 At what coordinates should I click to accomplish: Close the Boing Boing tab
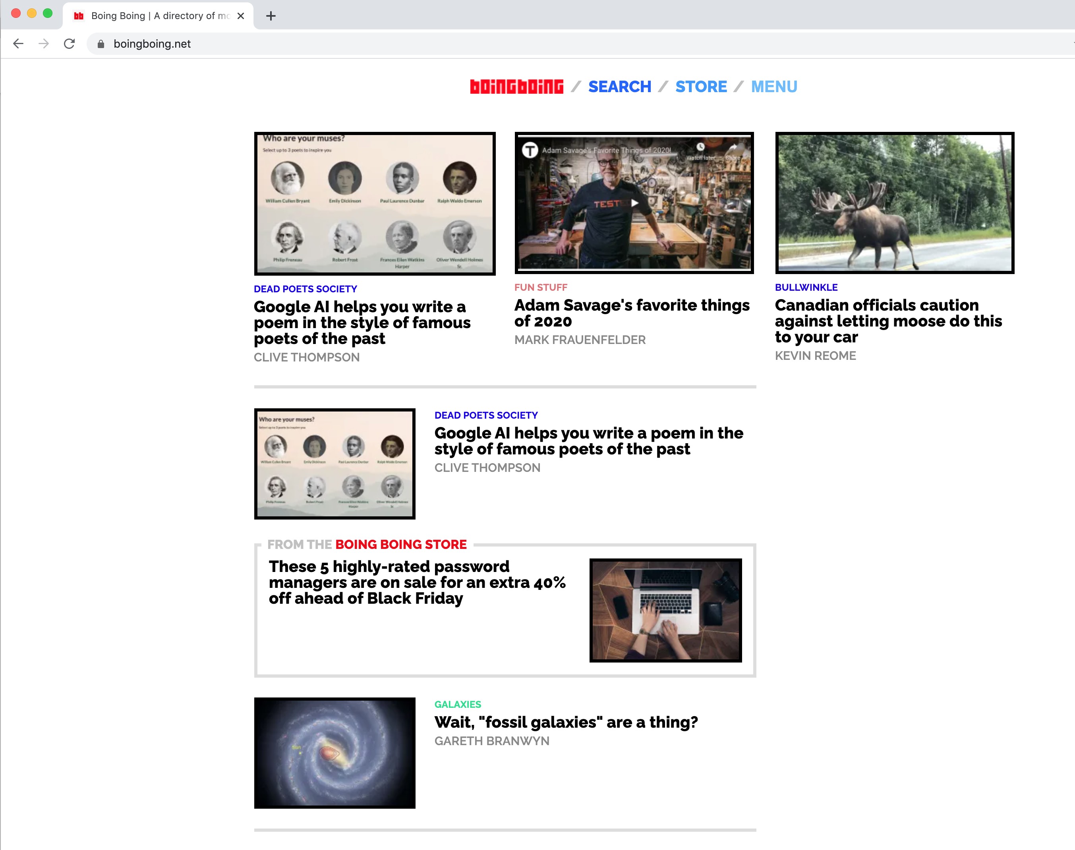(x=241, y=16)
